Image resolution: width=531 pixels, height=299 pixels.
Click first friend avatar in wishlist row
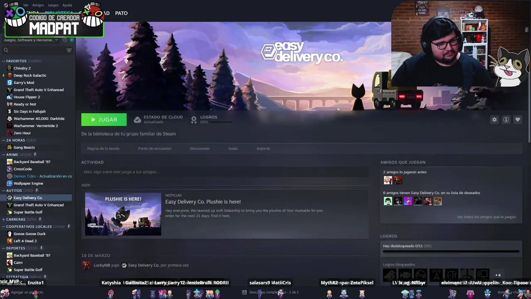(388, 201)
